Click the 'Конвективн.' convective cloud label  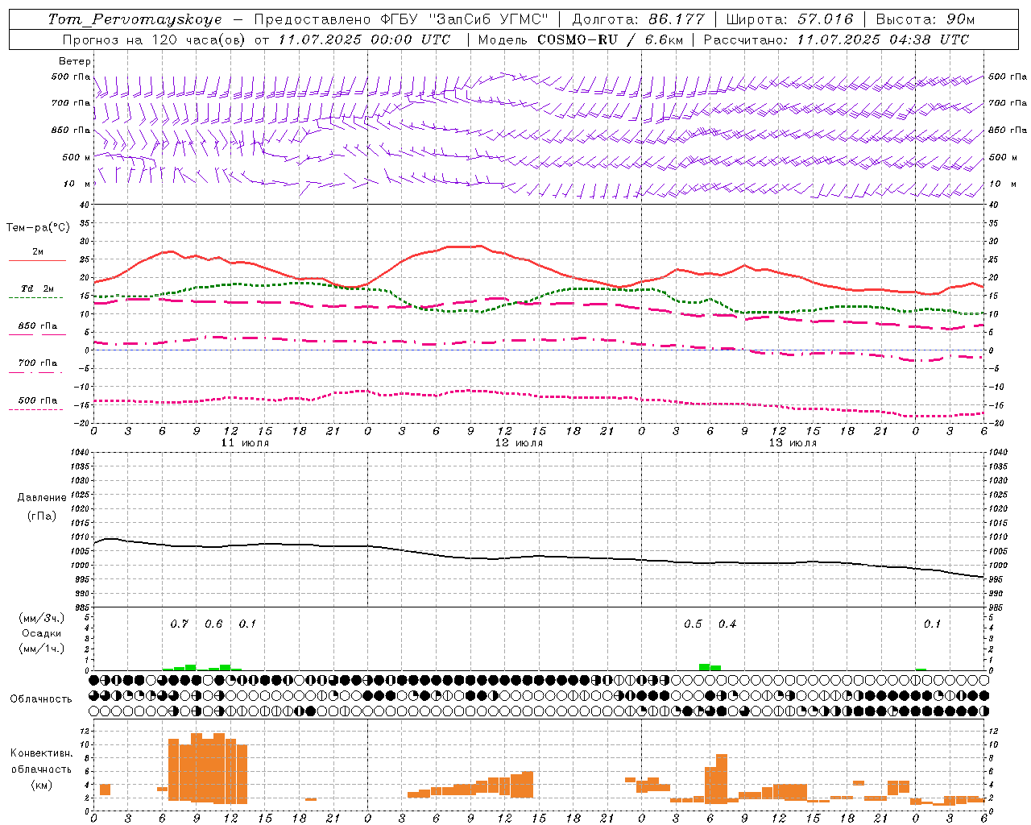pos(41,753)
